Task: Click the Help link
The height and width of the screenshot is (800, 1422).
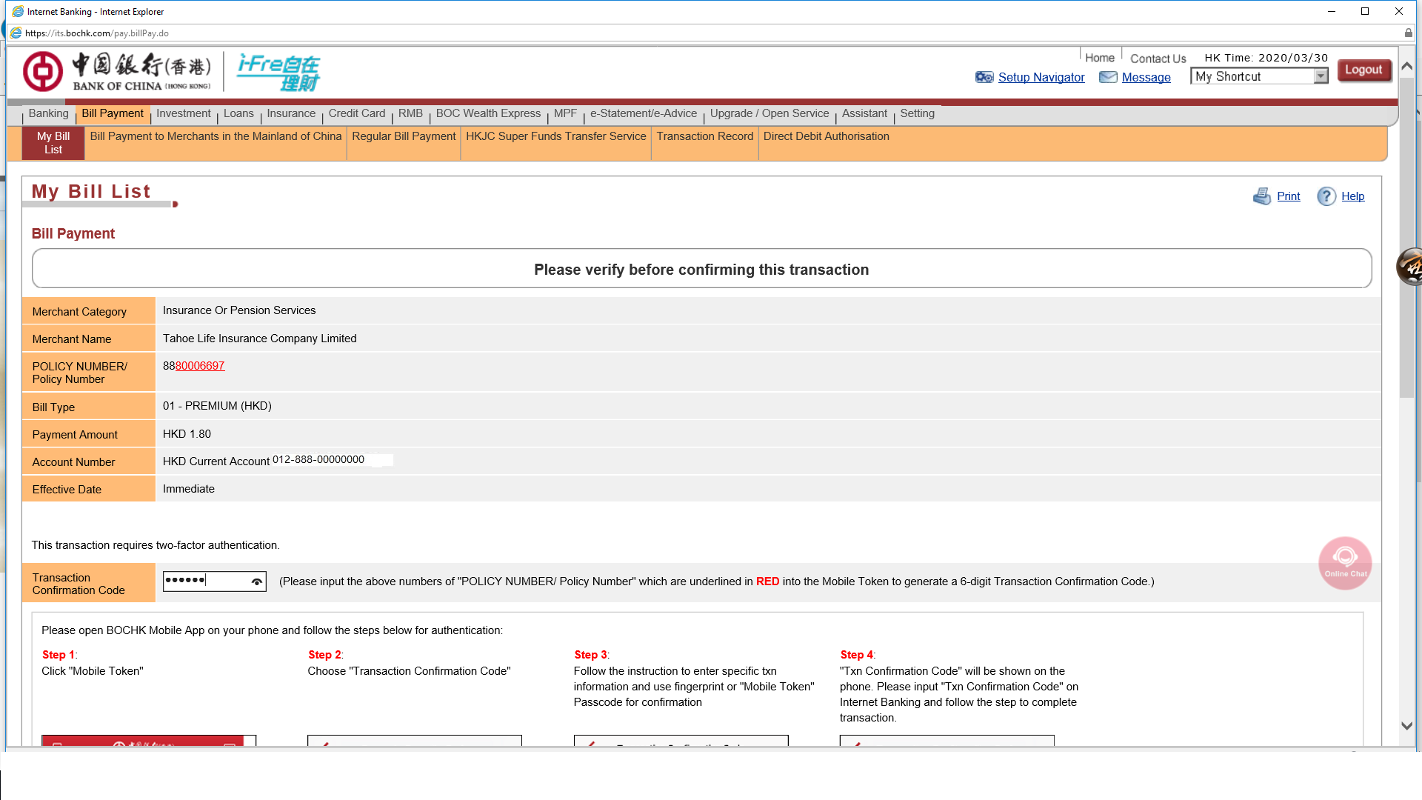Action: [1352, 196]
